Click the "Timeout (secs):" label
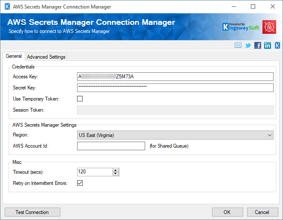Screen dimensions: 283x220 coord(28,172)
